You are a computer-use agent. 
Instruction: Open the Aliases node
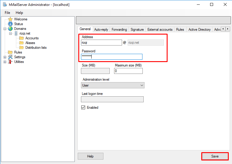[30, 43]
